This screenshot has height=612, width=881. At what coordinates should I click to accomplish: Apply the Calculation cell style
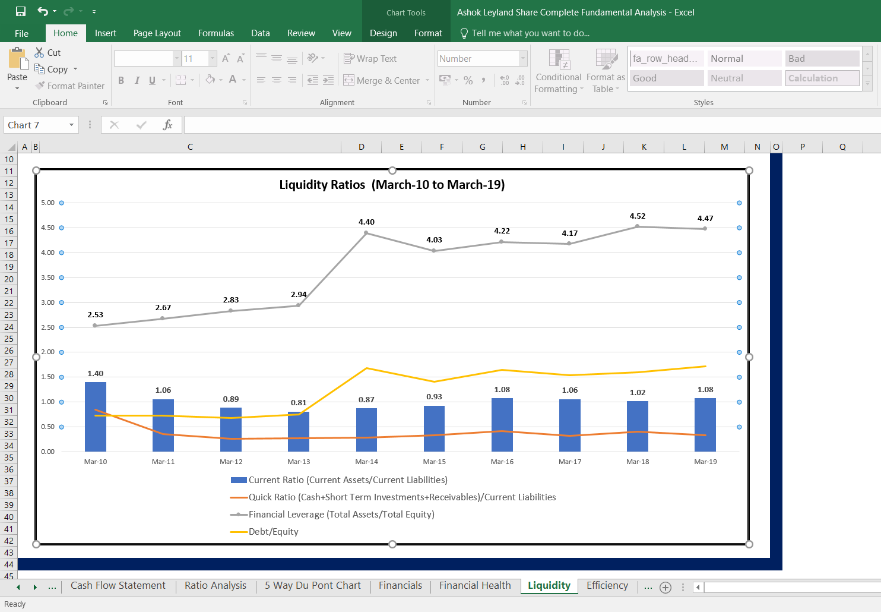coord(822,78)
